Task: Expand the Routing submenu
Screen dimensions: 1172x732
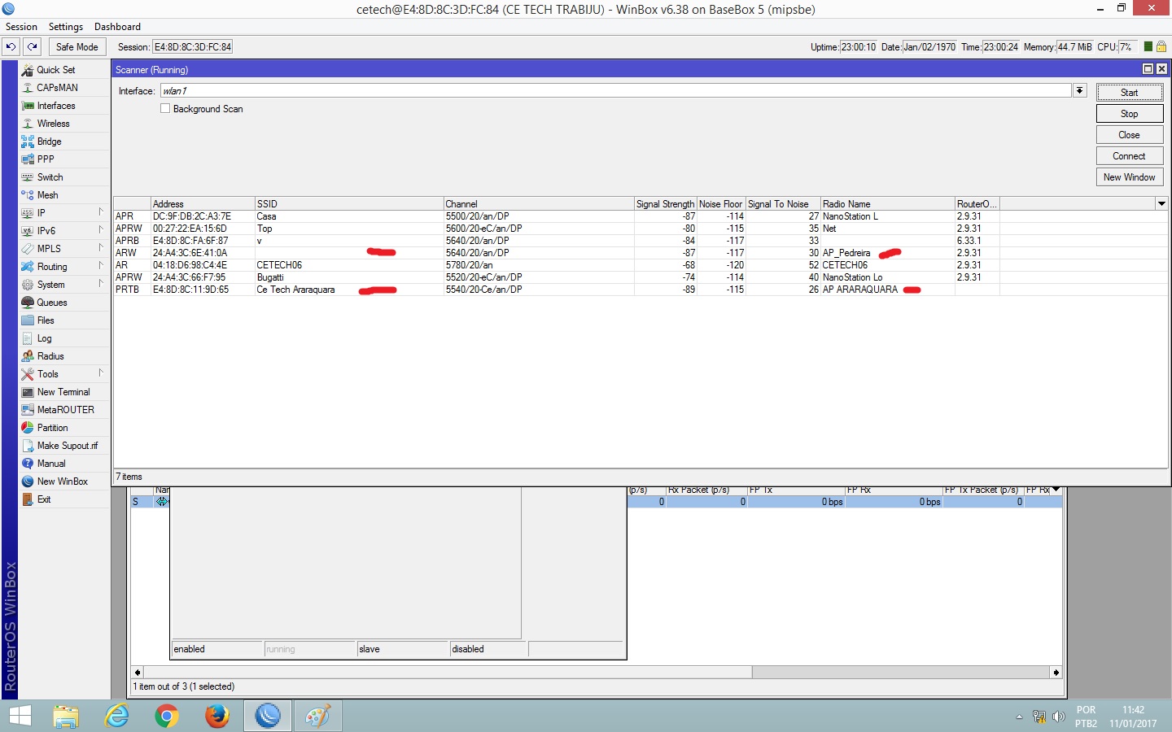Action: [101, 267]
